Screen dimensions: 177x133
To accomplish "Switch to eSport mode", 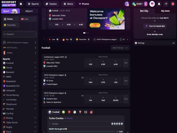I will click(29, 11).
